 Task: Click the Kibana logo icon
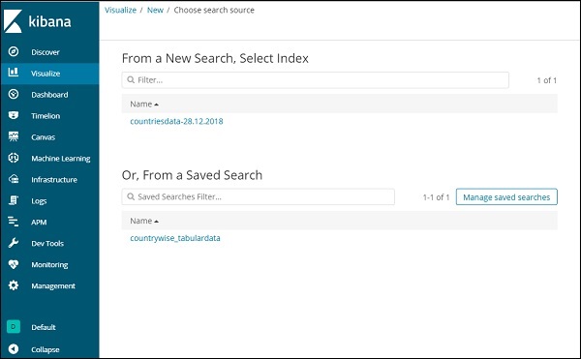click(13, 21)
